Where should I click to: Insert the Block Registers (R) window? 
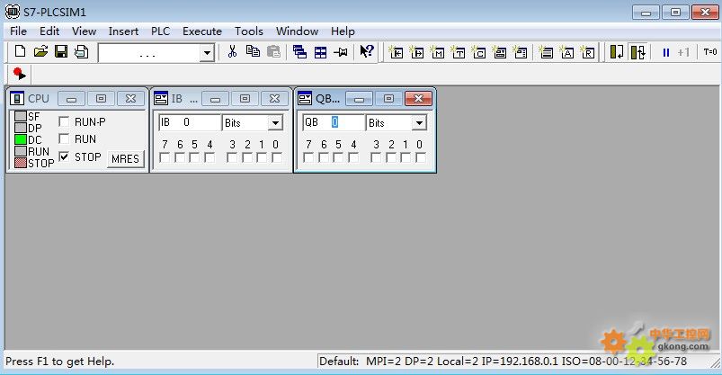587,52
